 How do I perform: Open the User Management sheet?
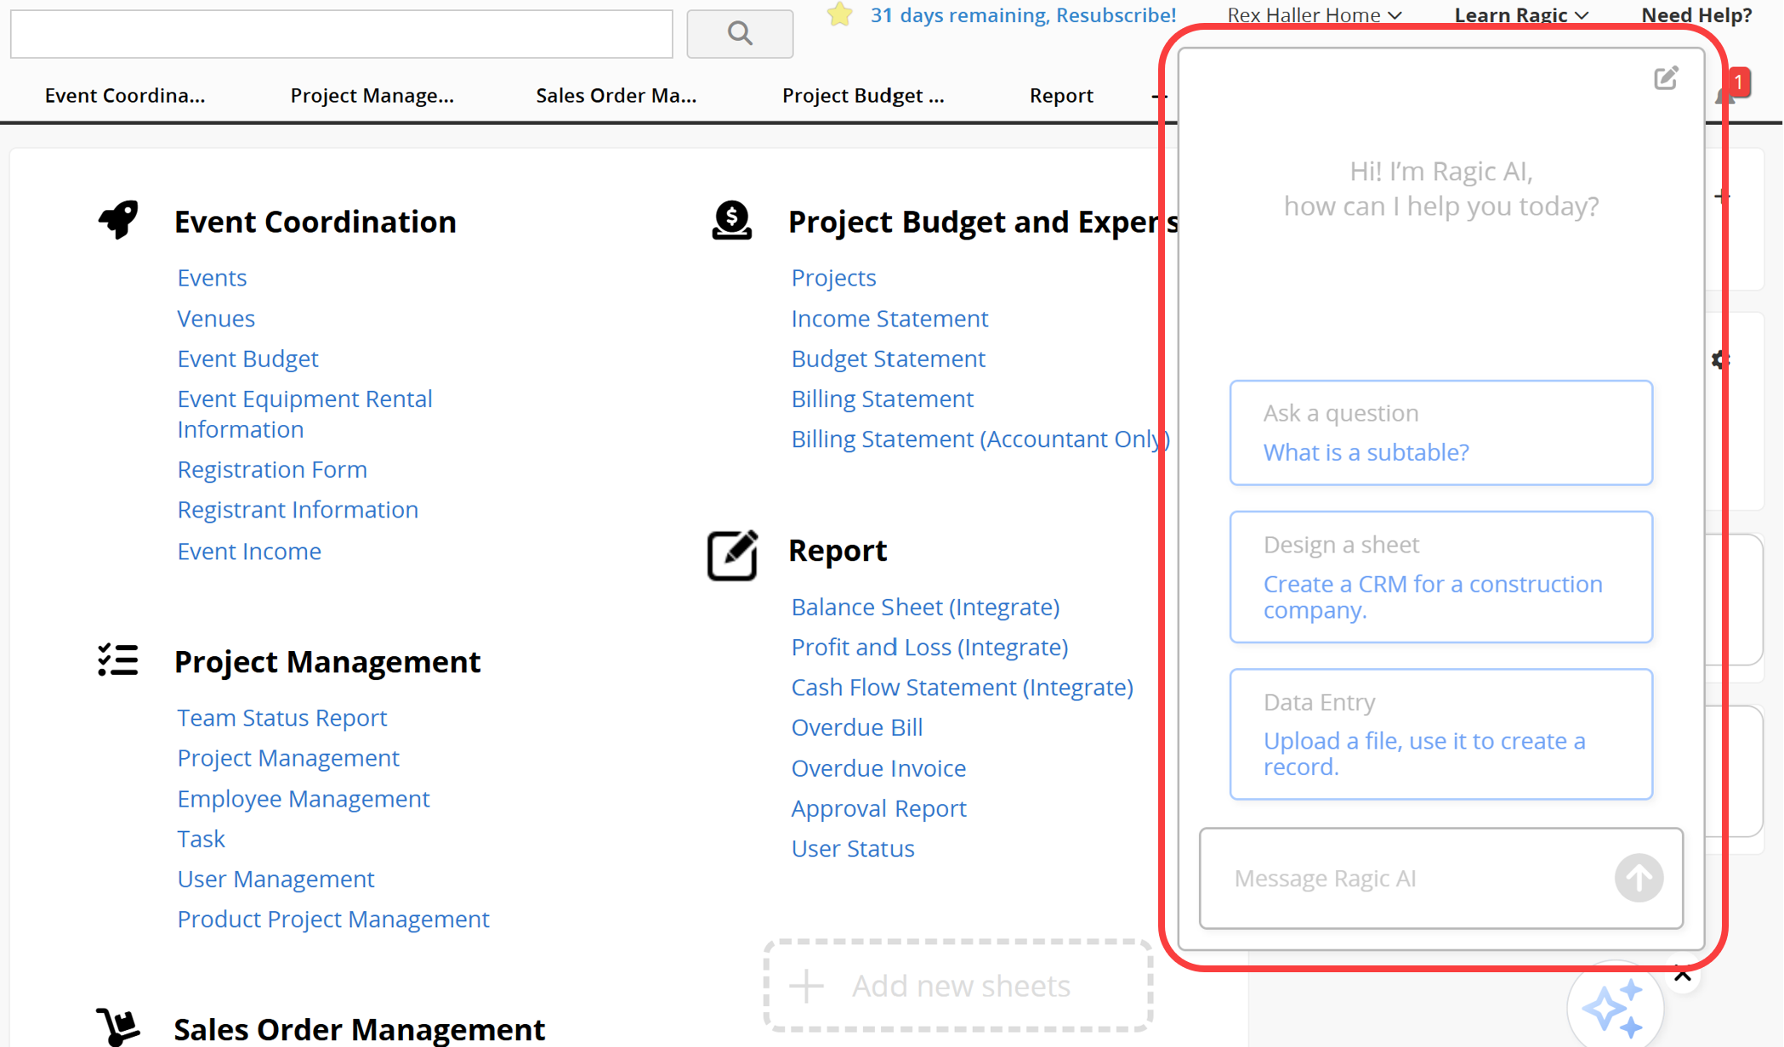pos(276,879)
